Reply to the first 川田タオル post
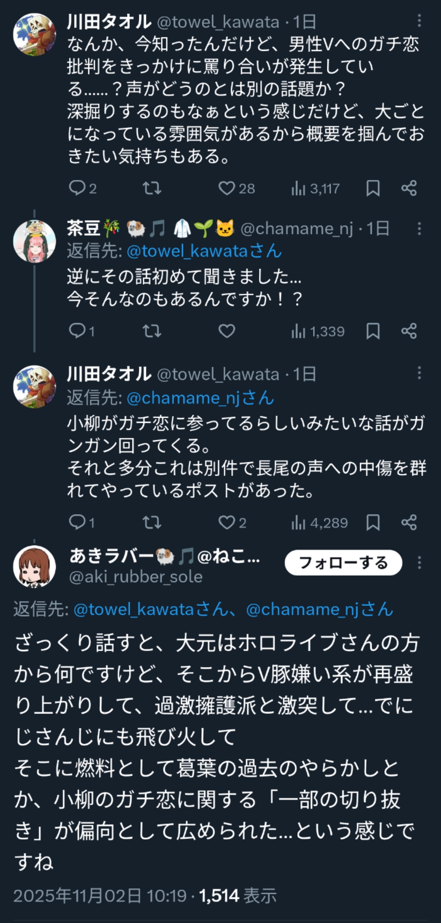 click(77, 188)
